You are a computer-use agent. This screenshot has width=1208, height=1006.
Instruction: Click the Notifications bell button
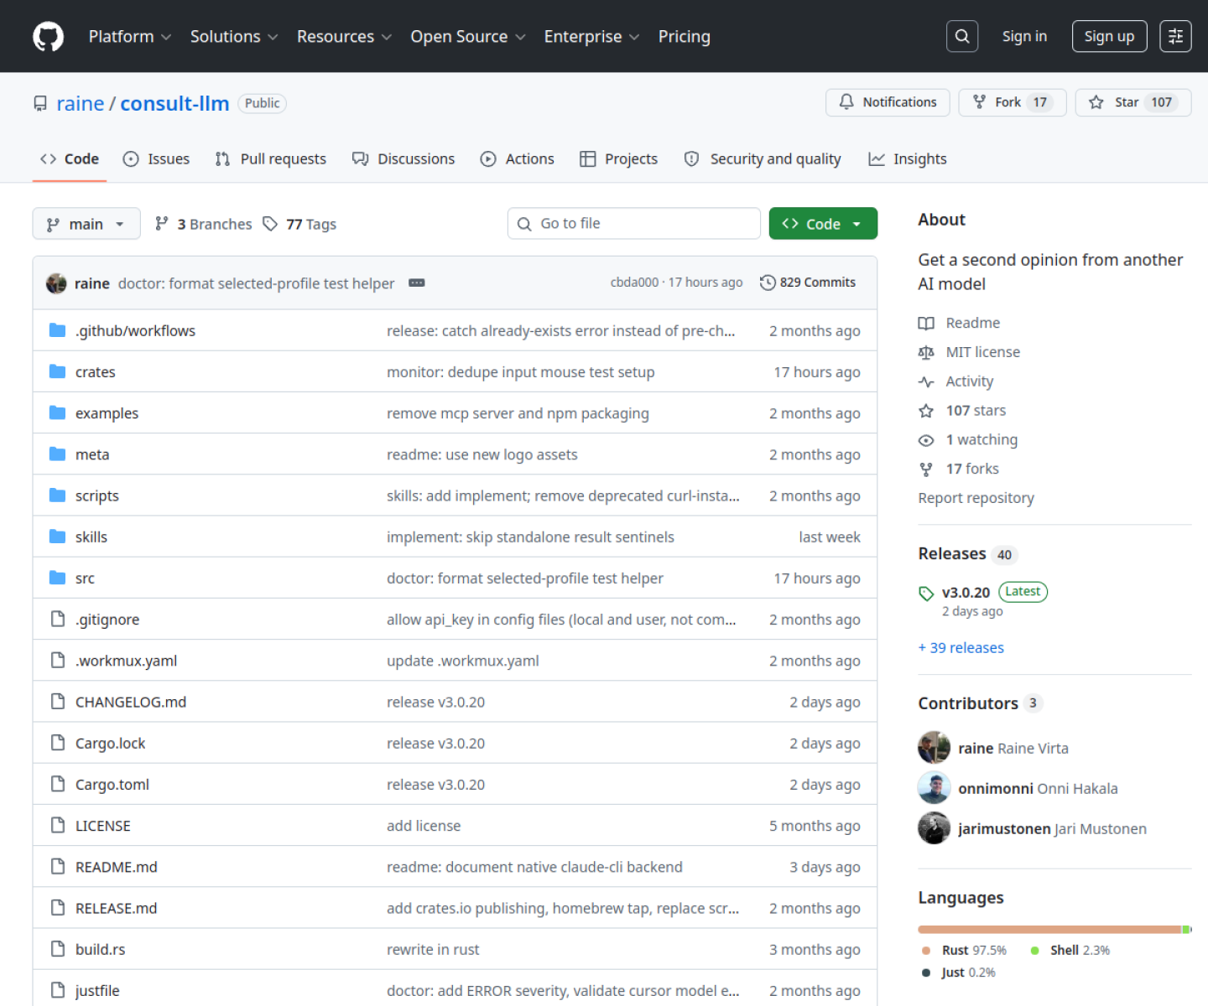pos(888,102)
